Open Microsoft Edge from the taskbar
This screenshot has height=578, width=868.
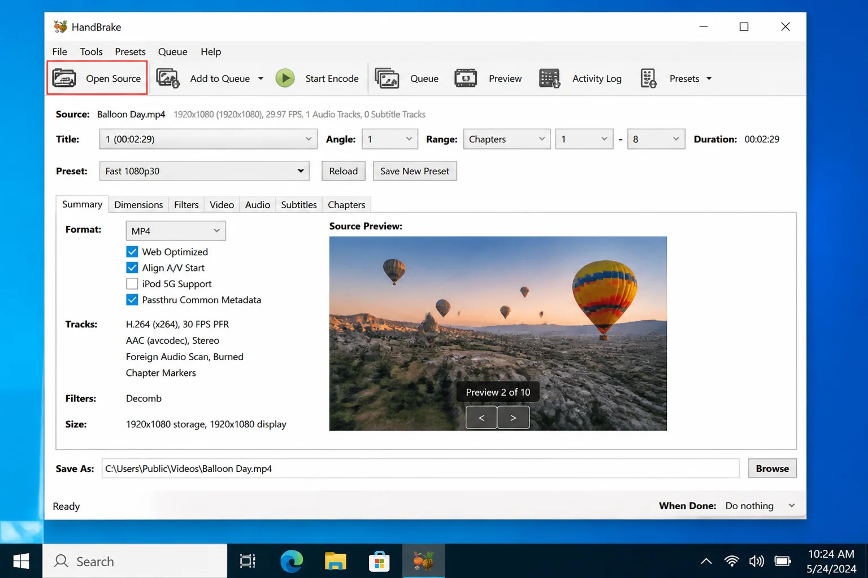[x=292, y=561]
